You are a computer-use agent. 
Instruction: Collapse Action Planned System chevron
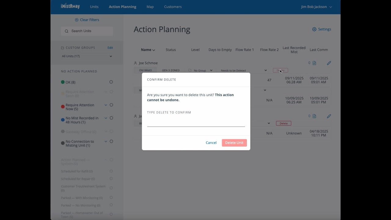[106, 160]
